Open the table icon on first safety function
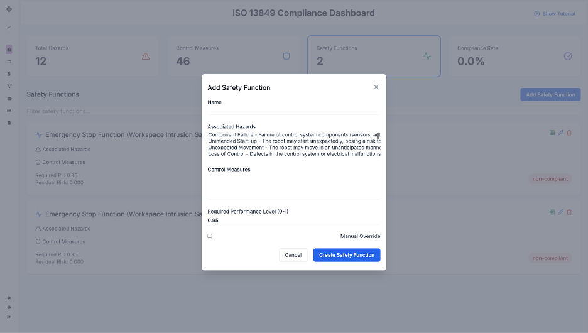Image resolution: width=588 pixels, height=333 pixels. tap(552, 133)
